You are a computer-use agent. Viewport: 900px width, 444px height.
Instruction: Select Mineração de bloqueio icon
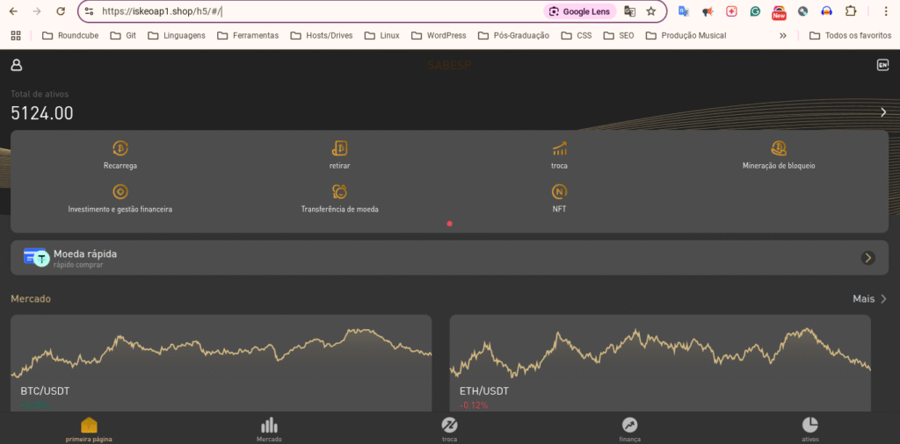click(779, 148)
